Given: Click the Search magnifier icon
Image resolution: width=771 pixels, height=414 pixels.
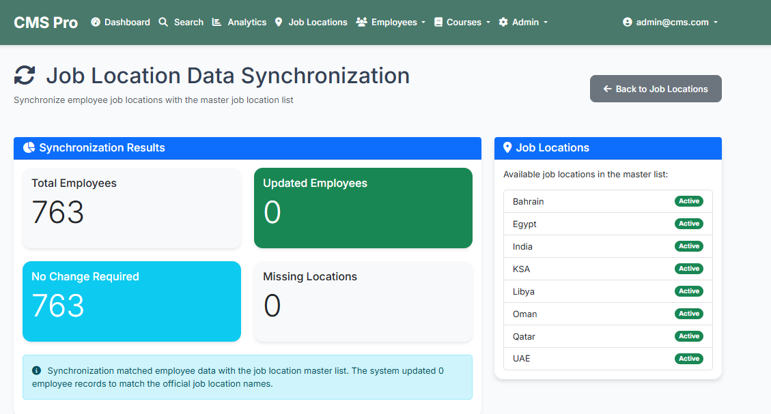Looking at the screenshot, I should coord(163,22).
